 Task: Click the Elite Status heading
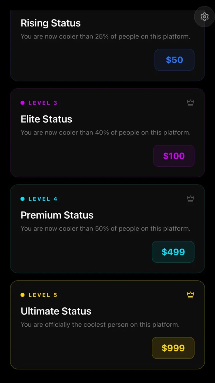coord(46,119)
